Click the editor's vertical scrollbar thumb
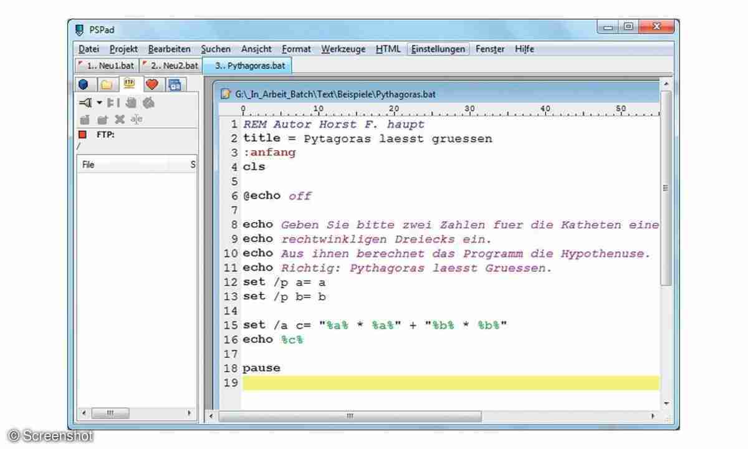Viewport: 748px width, 449px height. pos(666,187)
